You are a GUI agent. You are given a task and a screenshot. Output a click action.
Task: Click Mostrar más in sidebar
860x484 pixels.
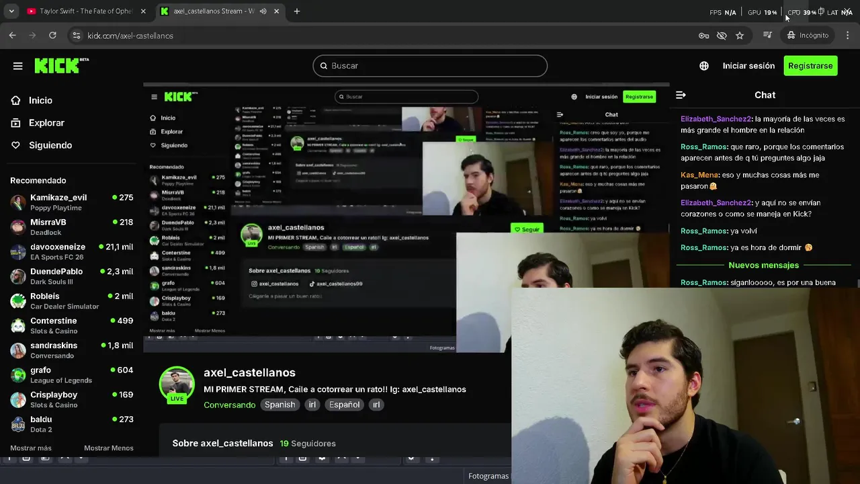31,448
